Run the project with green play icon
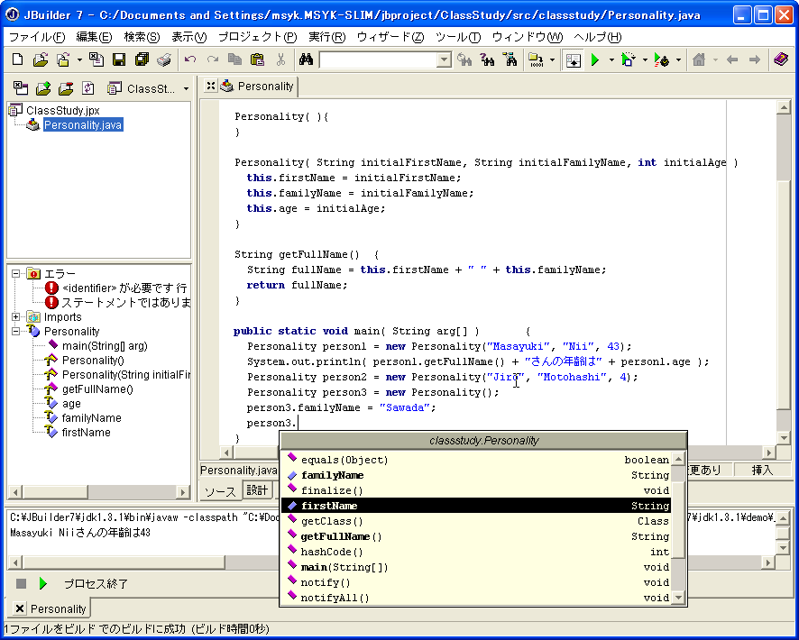 coord(594,59)
